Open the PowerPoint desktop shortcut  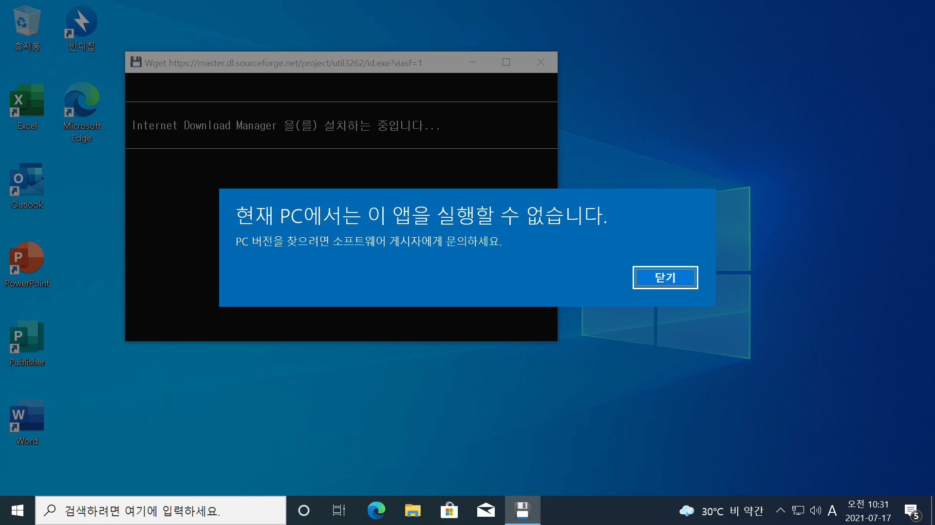tap(27, 265)
